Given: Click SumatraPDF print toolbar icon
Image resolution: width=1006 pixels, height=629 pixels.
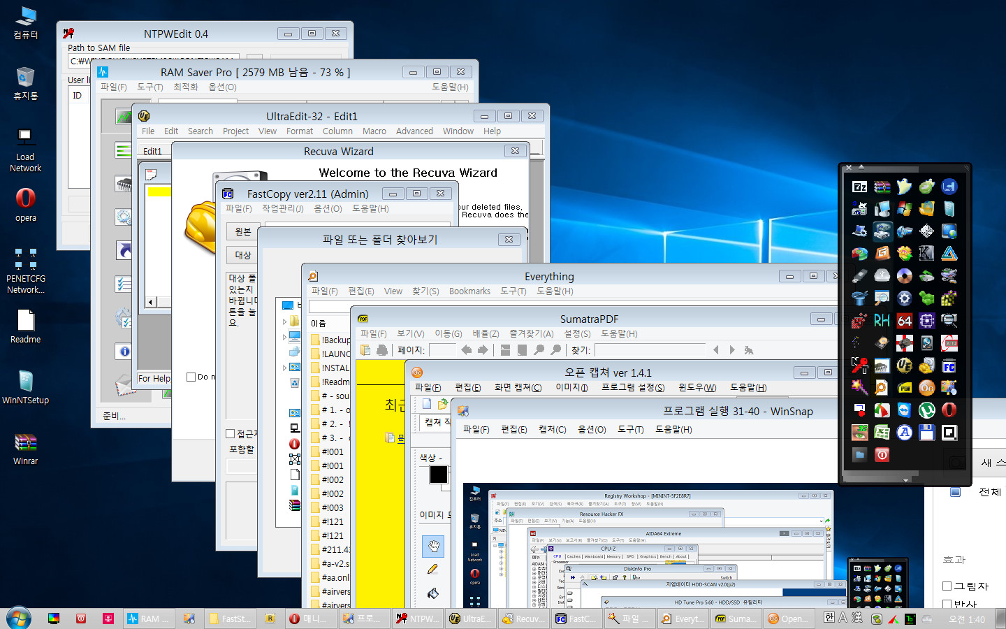Looking at the screenshot, I should 382,350.
